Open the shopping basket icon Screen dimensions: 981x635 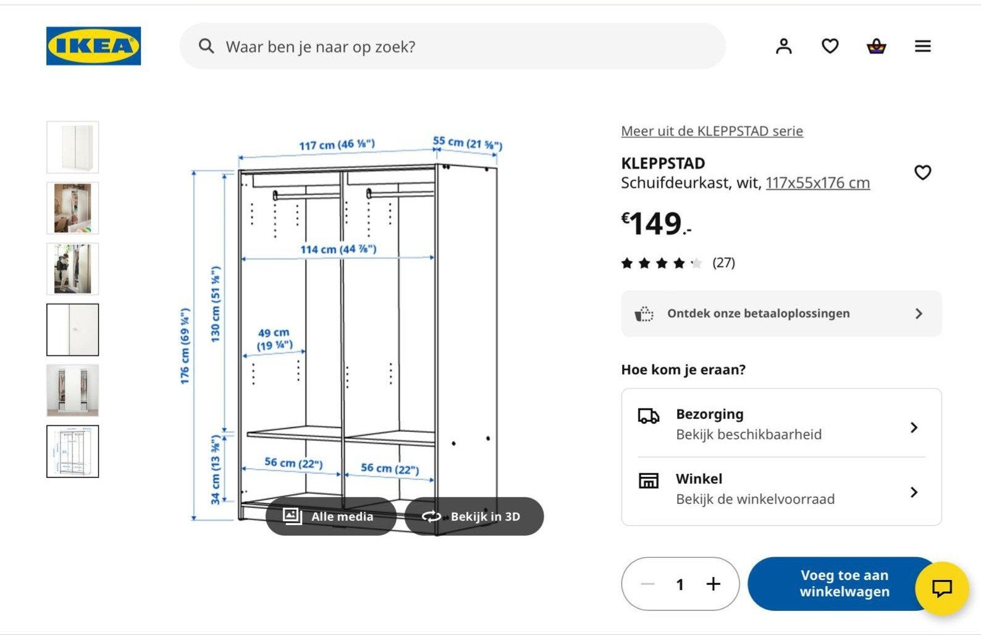click(x=876, y=46)
